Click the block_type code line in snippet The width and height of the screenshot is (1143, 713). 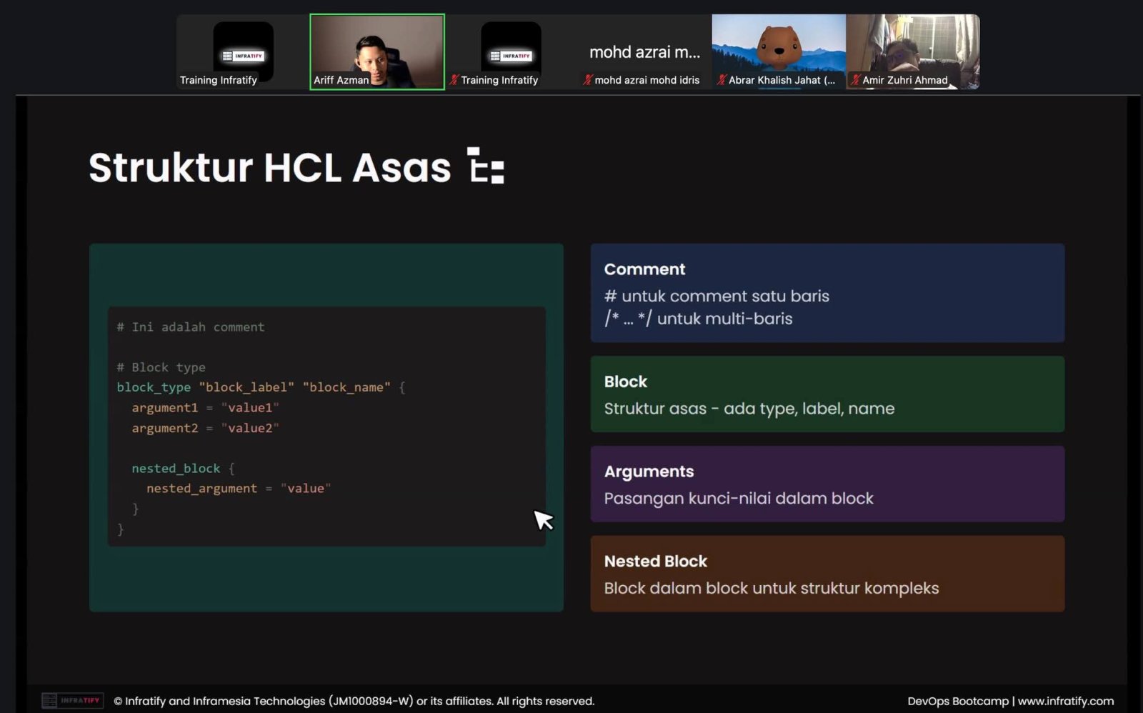[261, 387]
